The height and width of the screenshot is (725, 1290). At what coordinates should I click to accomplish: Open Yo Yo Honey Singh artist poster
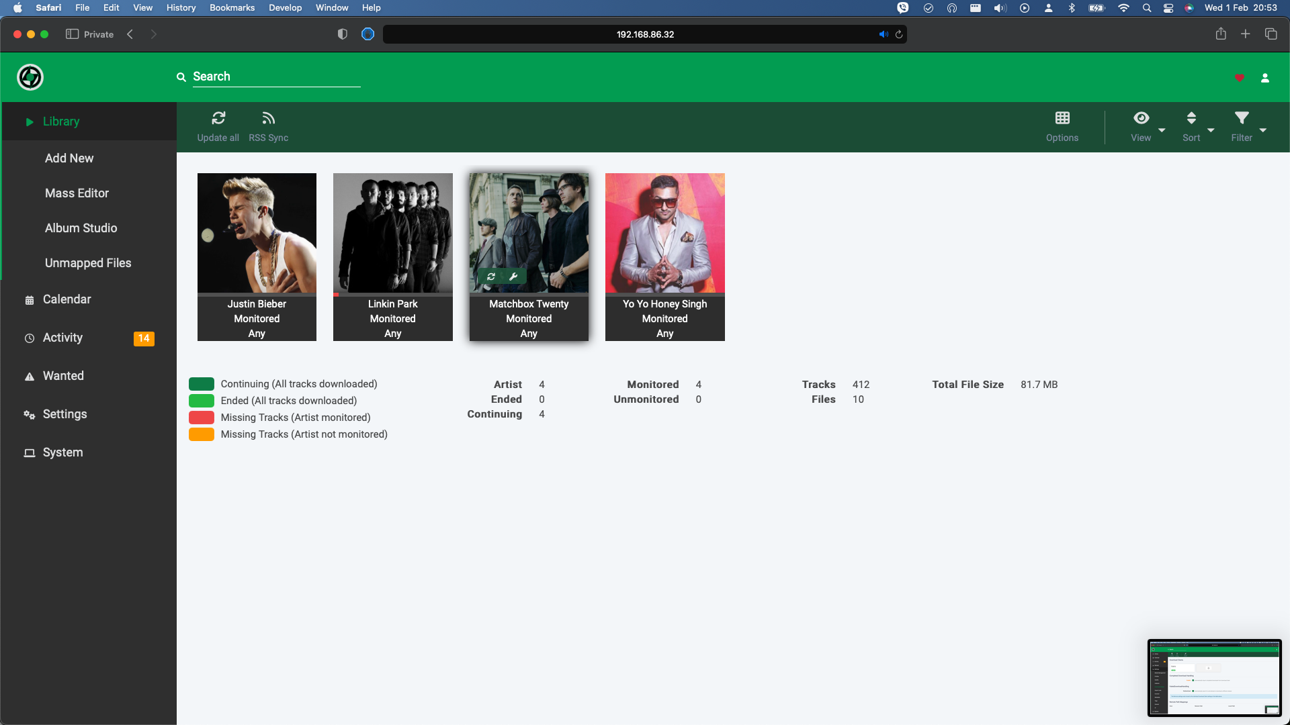pyautogui.click(x=665, y=233)
